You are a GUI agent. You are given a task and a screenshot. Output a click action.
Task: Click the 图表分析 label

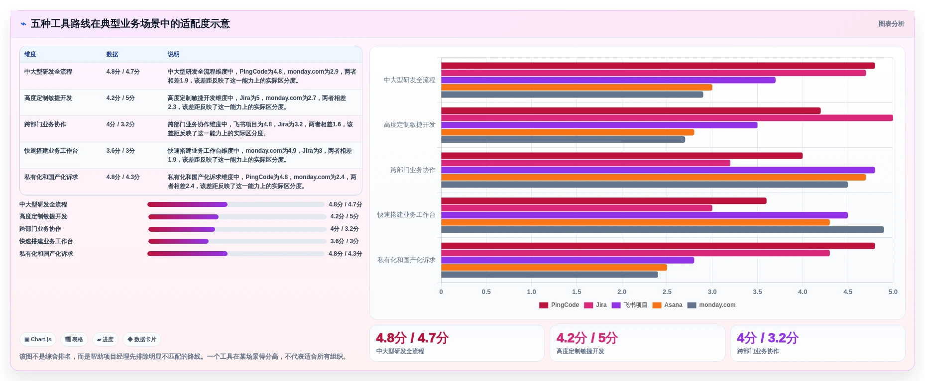891,24
